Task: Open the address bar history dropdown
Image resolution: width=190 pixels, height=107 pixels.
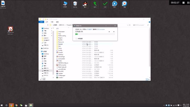Action: (128, 25)
